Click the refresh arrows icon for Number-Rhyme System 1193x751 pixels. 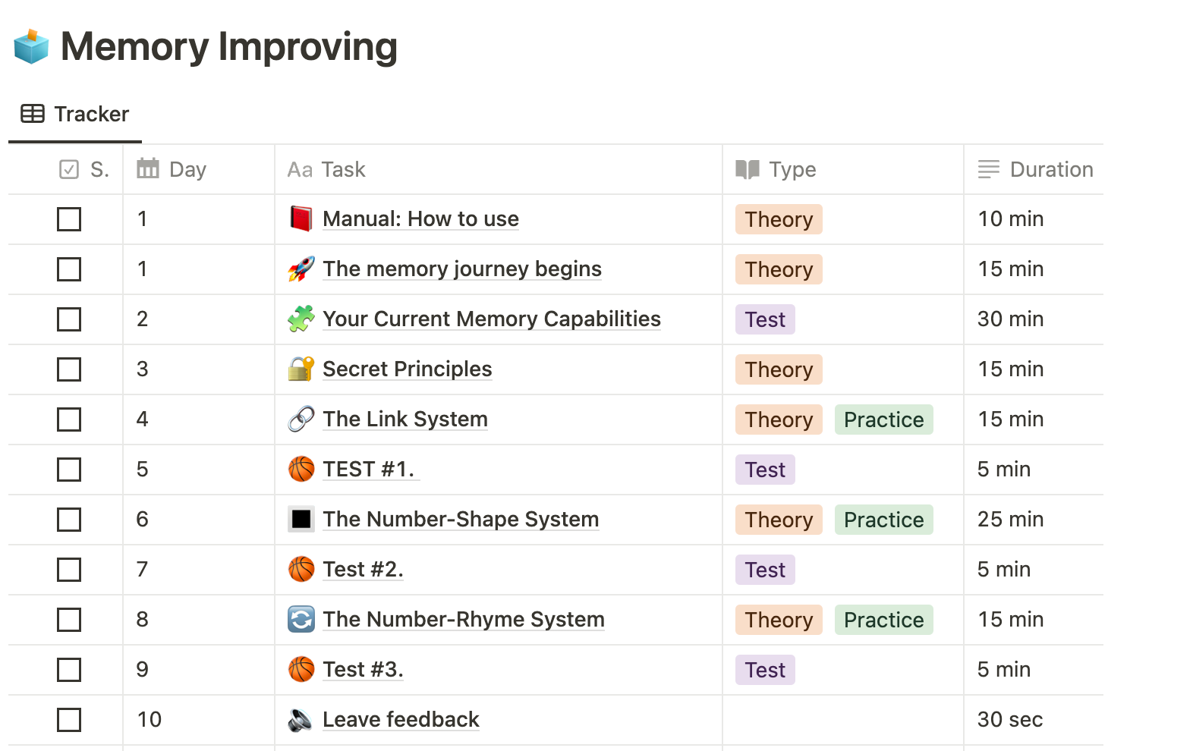coord(301,619)
